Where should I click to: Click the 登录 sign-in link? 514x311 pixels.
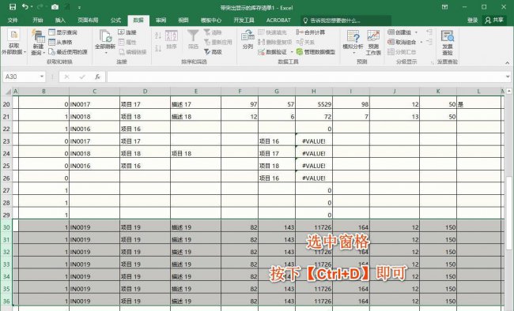(x=472, y=21)
